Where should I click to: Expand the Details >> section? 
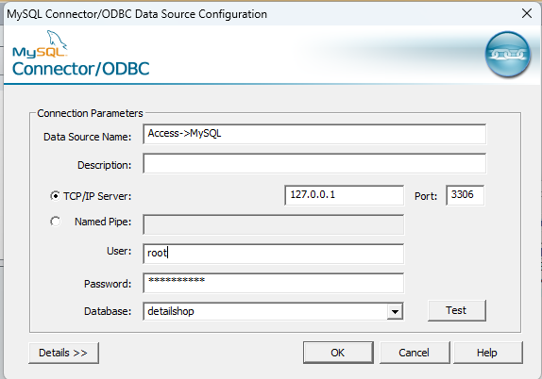(x=63, y=353)
